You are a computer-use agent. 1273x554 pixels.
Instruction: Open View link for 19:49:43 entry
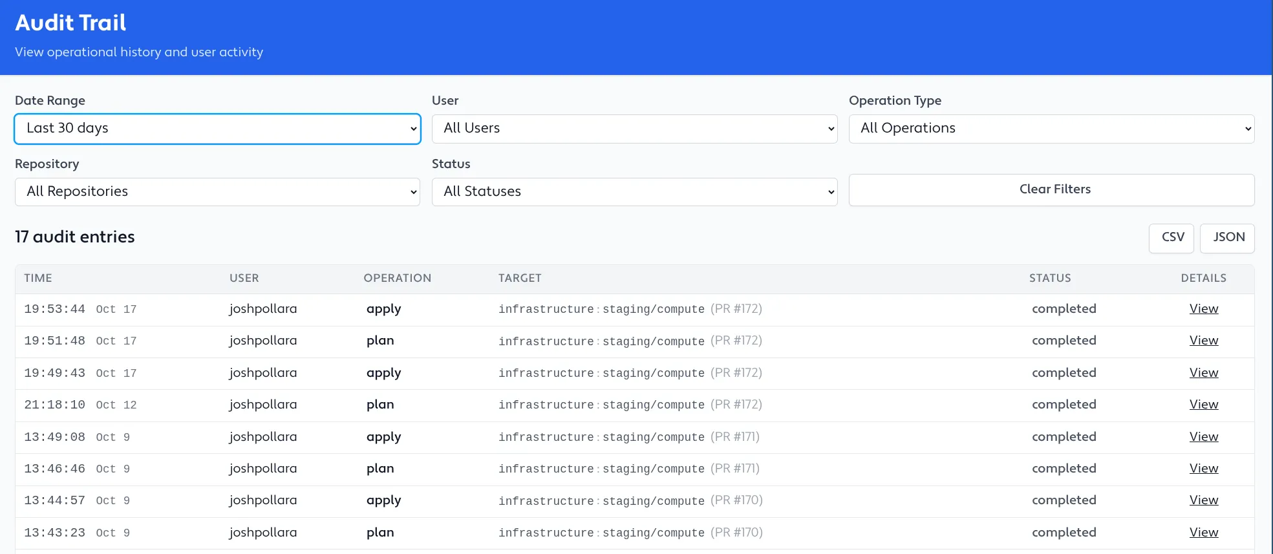coord(1203,373)
